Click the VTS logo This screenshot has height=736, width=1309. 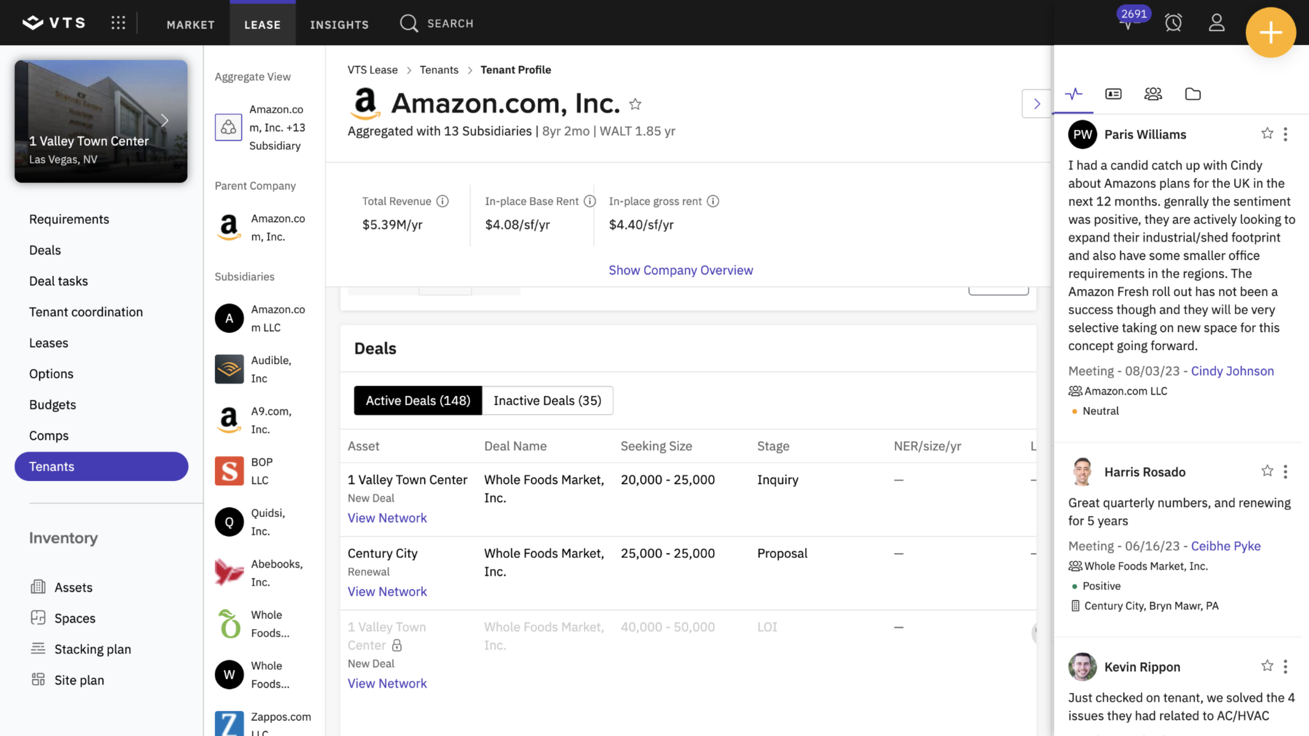click(x=54, y=23)
